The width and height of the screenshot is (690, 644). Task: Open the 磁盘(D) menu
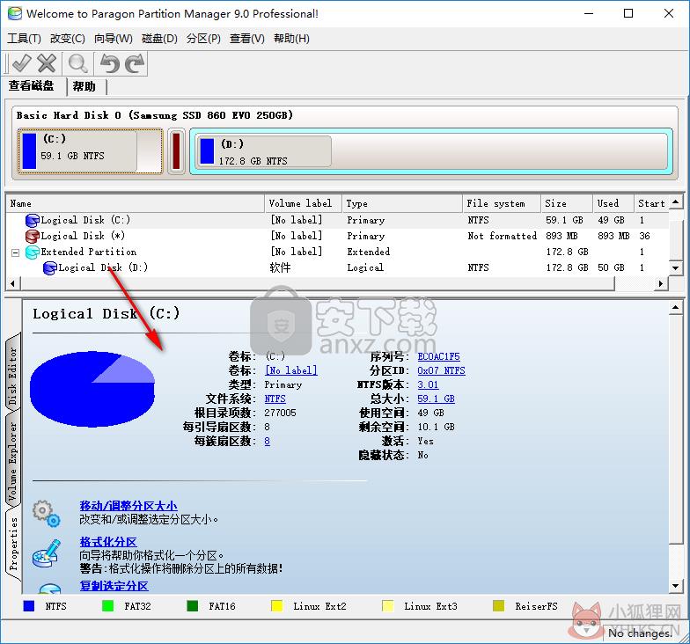click(159, 39)
